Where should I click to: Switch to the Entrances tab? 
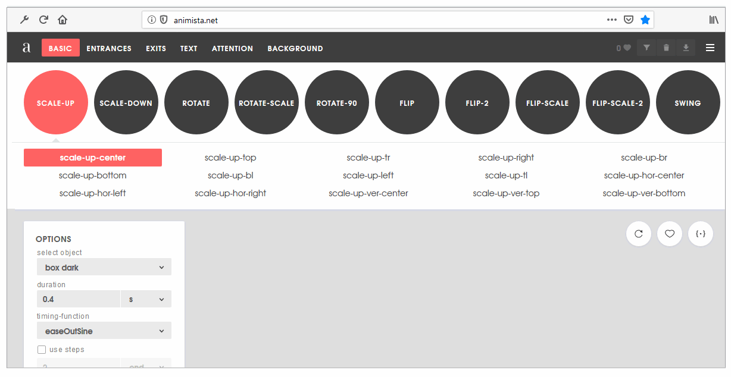click(109, 48)
